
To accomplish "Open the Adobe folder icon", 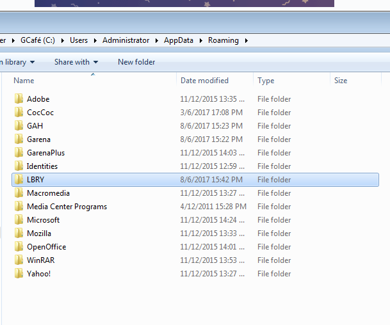I will pyautogui.click(x=19, y=99).
